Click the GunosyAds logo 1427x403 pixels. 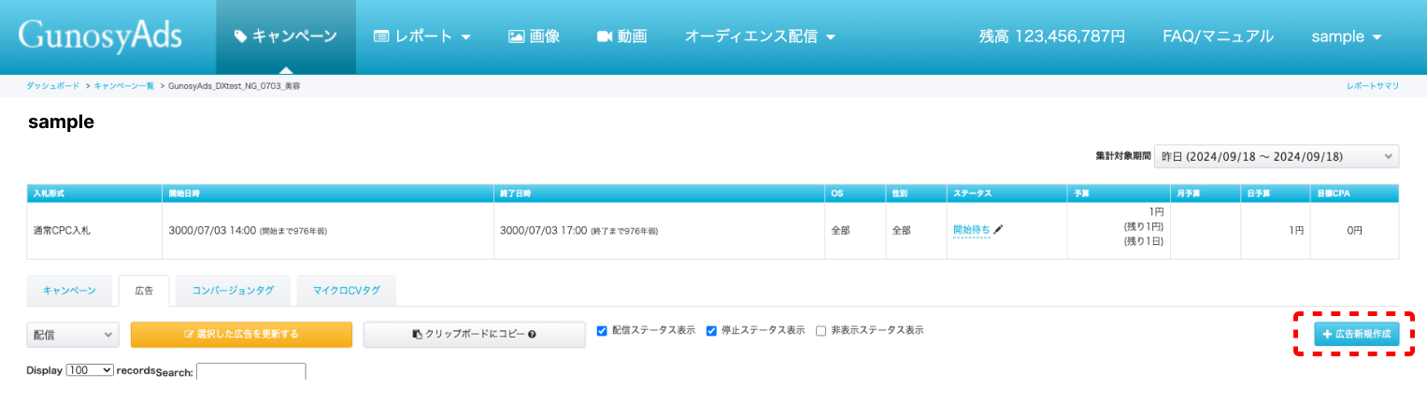point(100,36)
